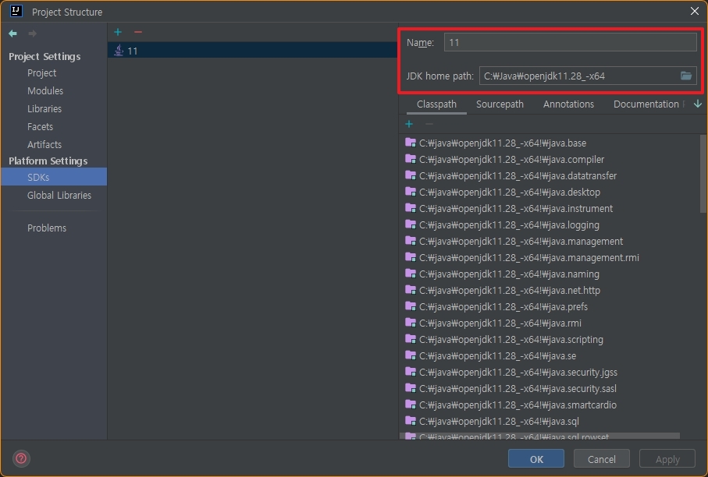This screenshot has width=708, height=477.
Task: Click the IntelliJ logo in title bar
Action: tap(16, 11)
